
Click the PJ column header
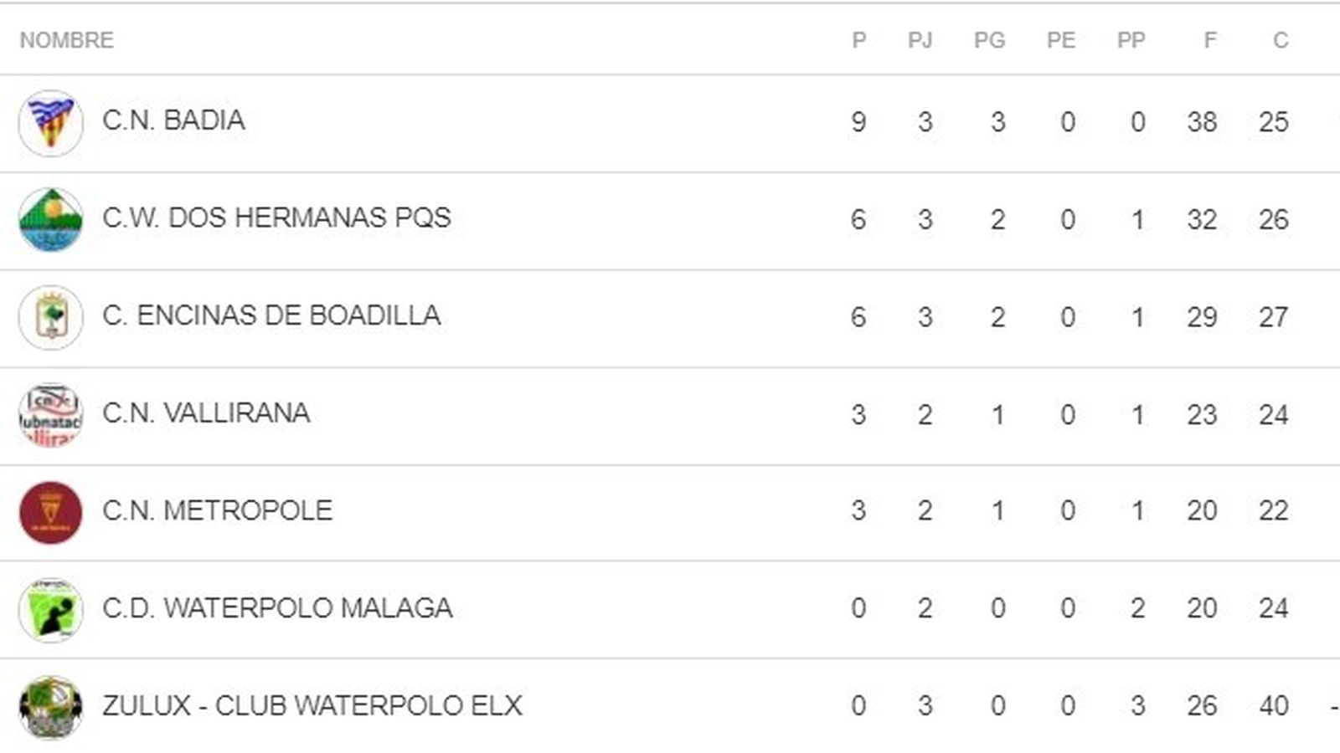tap(920, 40)
